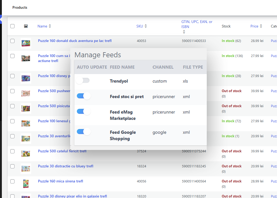Click thumbnail of Puzzle 30 aventurile
Image resolution: width=277 pixels, height=198 pixels.
pyautogui.click(x=26, y=139)
